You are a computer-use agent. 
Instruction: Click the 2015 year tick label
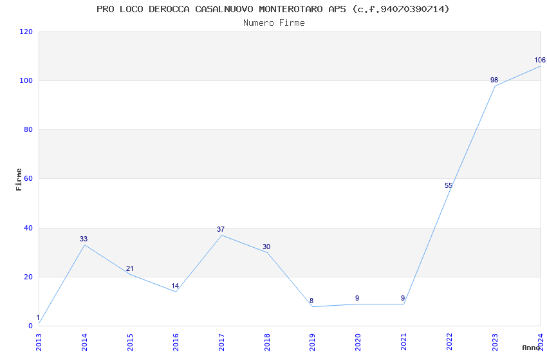(130, 342)
